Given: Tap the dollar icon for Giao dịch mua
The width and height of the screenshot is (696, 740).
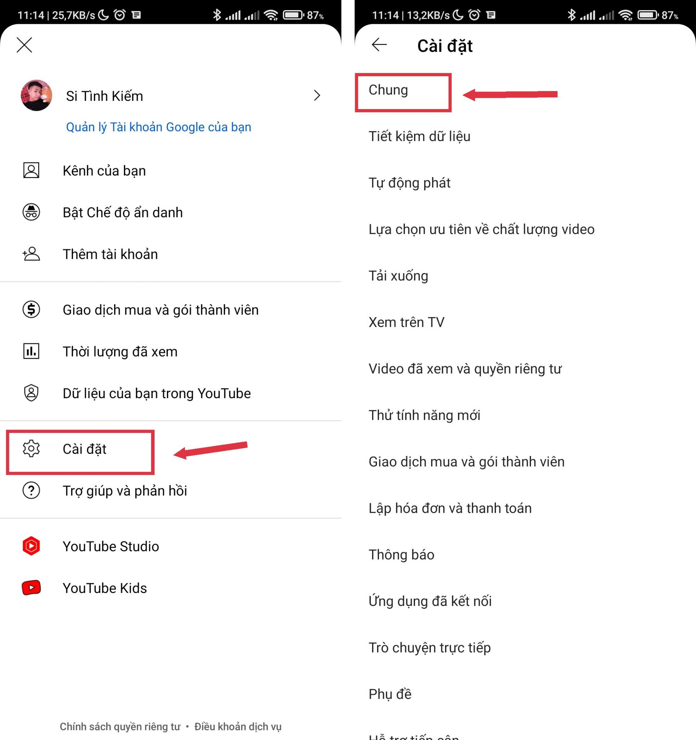Looking at the screenshot, I should click(x=31, y=309).
